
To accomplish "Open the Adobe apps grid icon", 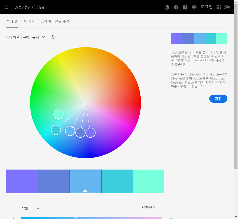I will coord(218,7).
